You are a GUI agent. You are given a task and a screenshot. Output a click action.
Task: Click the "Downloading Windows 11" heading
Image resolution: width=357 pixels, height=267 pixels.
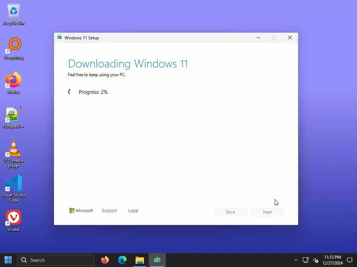[128, 64]
